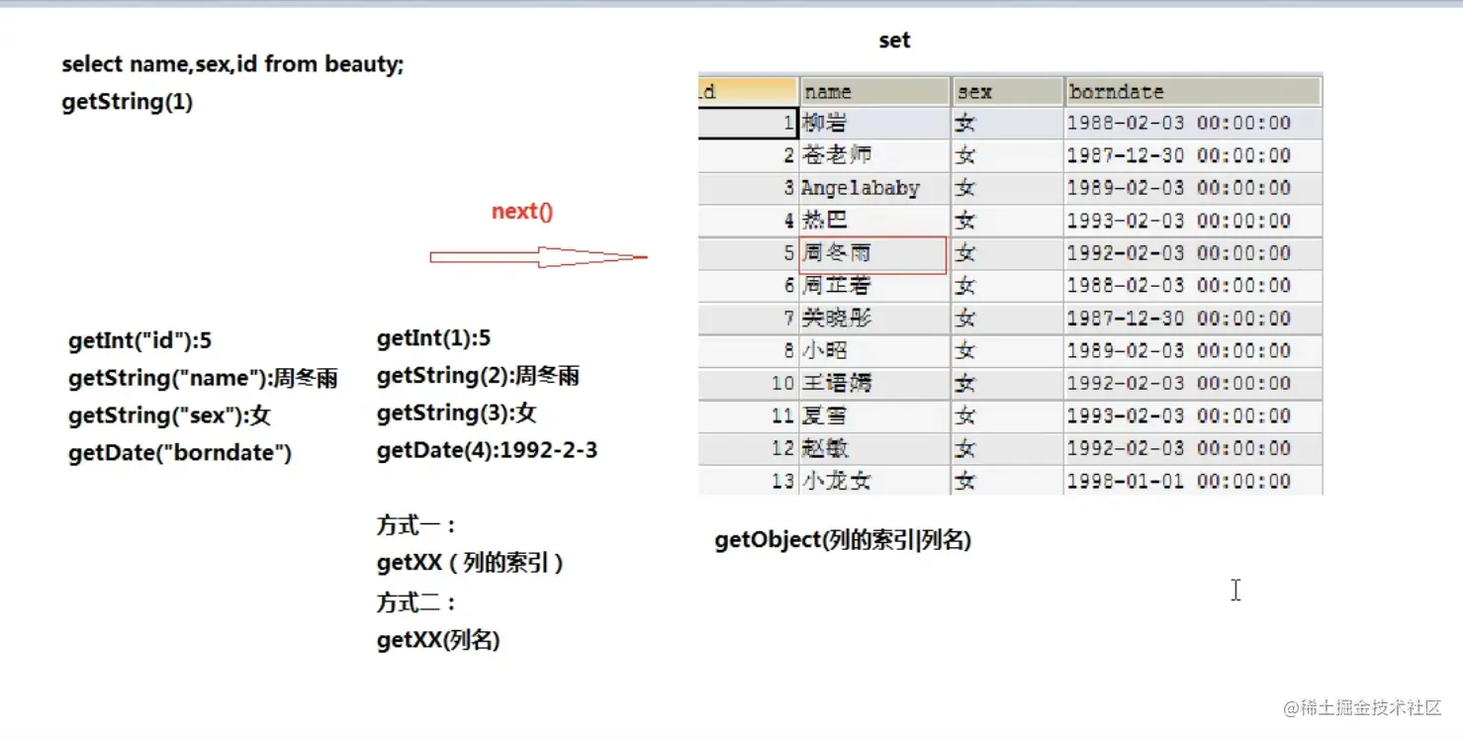This screenshot has height=739, width=1463.
Task: Click the 'getString(2):周冬雨' line
Action: click(x=478, y=376)
